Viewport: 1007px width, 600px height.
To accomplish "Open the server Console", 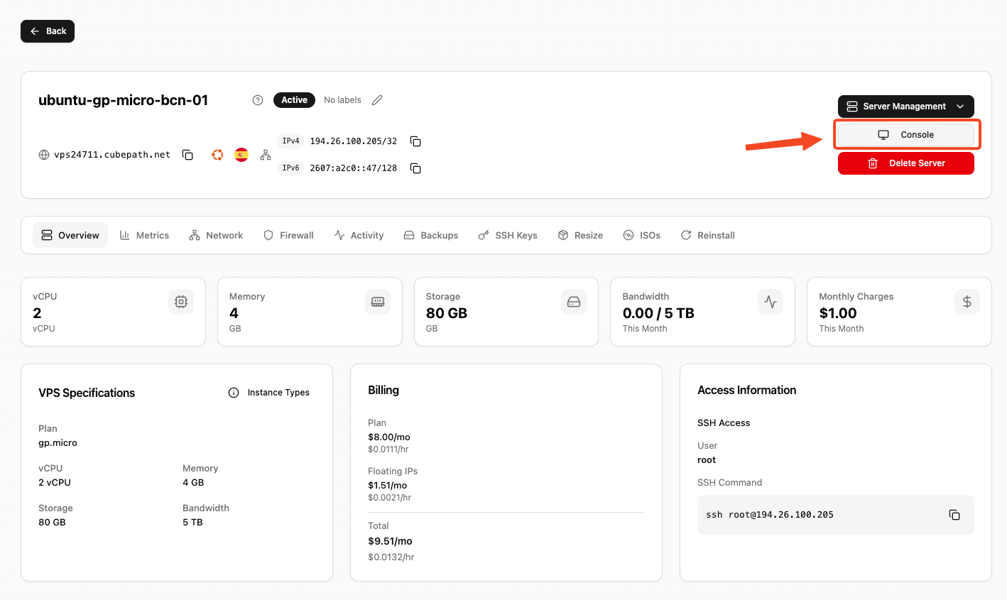I will pos(907,134).
